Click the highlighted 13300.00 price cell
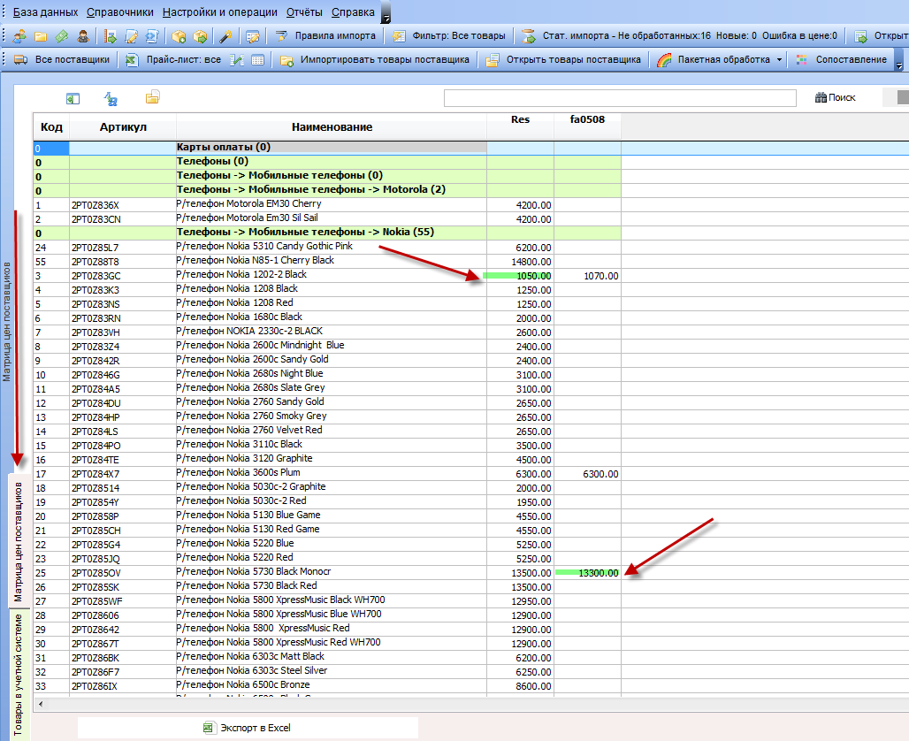The image size is (909, 741). tap(587, 573)
